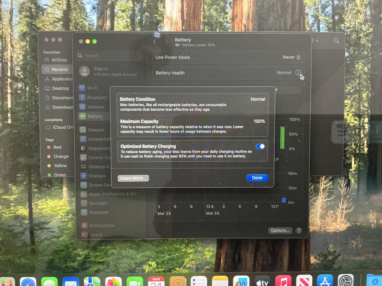This screenshot has width=382, height=286.
Task: Open Appearance in the Settings sidebar
Action: pyautogui.click(x=95, y=148)
